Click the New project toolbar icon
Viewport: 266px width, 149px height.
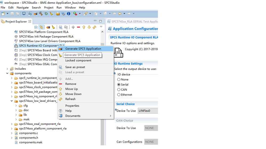coord(3,14)
